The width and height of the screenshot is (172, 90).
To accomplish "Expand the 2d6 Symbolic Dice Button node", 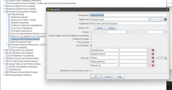I will 4,53.
